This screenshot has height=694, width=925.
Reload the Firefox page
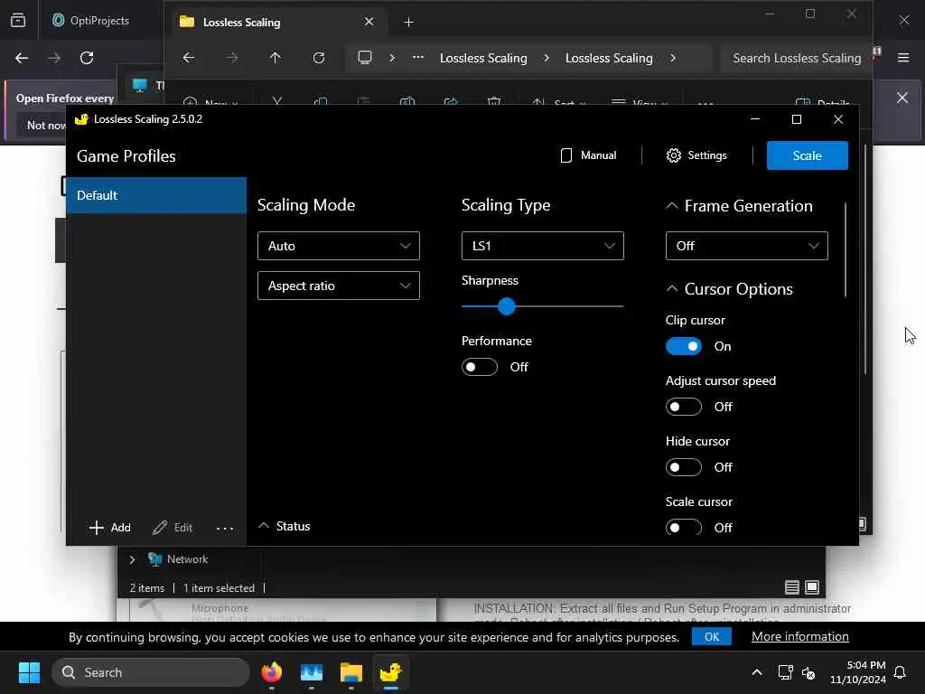[x=87, y=58]
